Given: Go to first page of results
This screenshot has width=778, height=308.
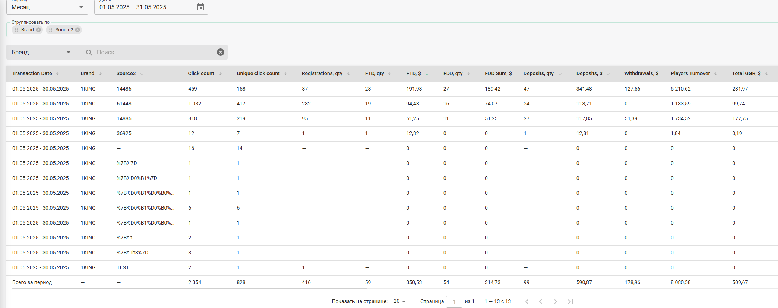Looking at the screenshot, I should [x=525, y=302].
